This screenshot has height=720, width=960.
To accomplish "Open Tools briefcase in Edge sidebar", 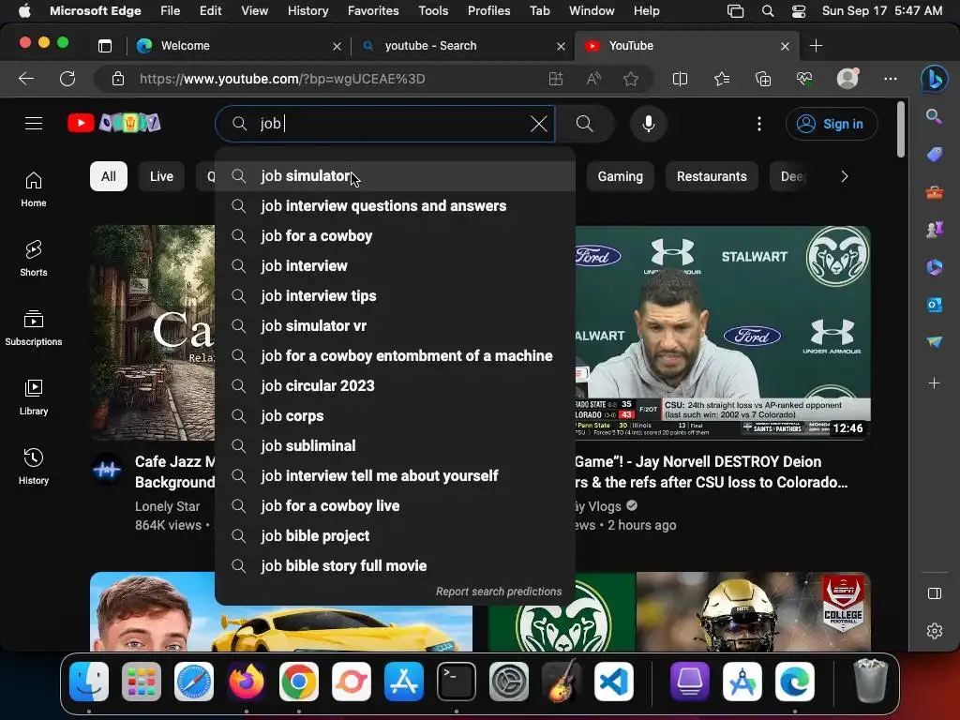I will [935, 192].
